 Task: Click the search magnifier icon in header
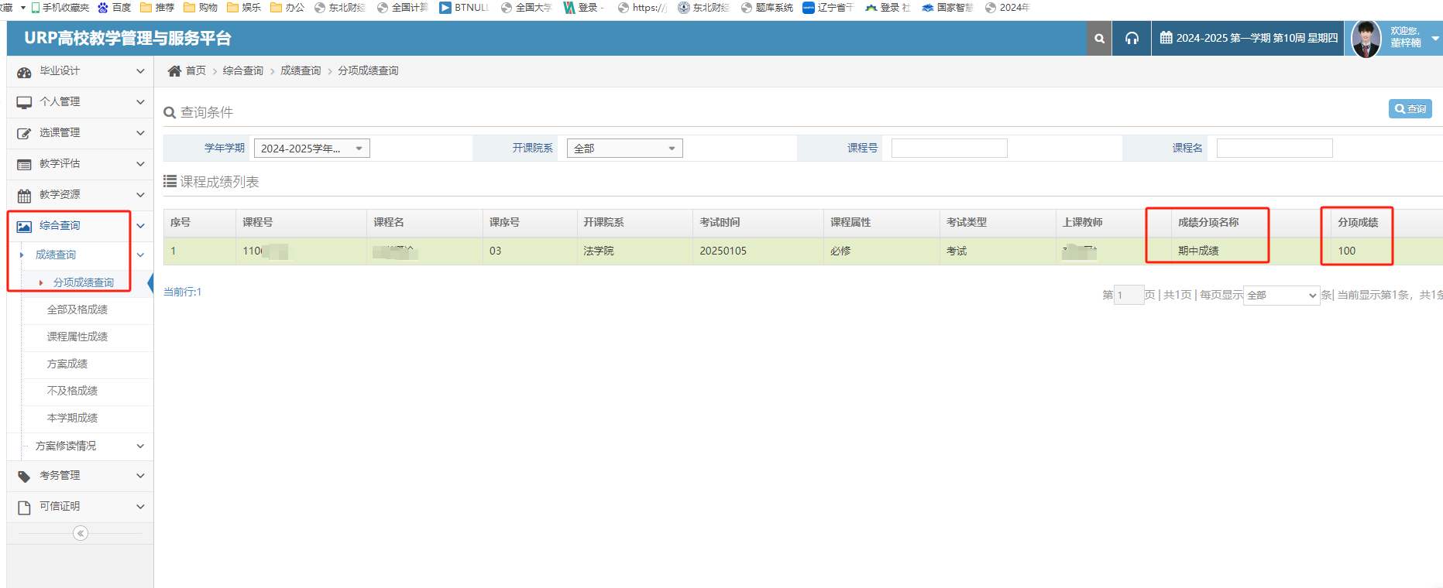click(x=1099, y=39)
